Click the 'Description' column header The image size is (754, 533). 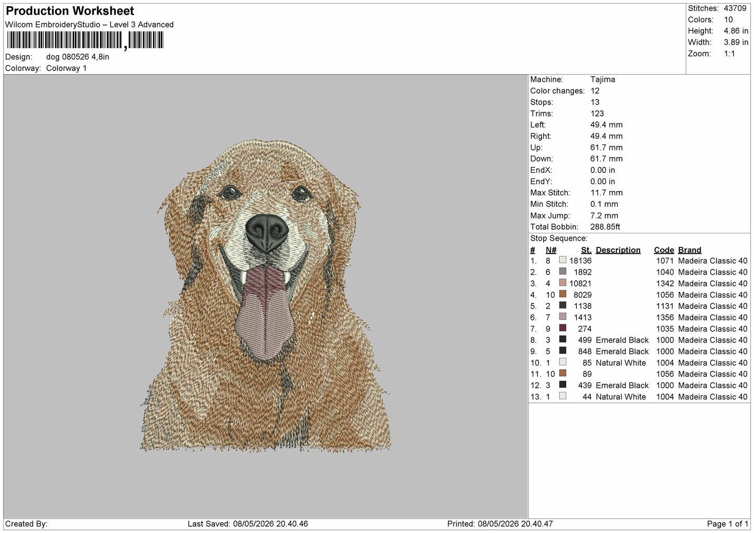coord(618,250)
